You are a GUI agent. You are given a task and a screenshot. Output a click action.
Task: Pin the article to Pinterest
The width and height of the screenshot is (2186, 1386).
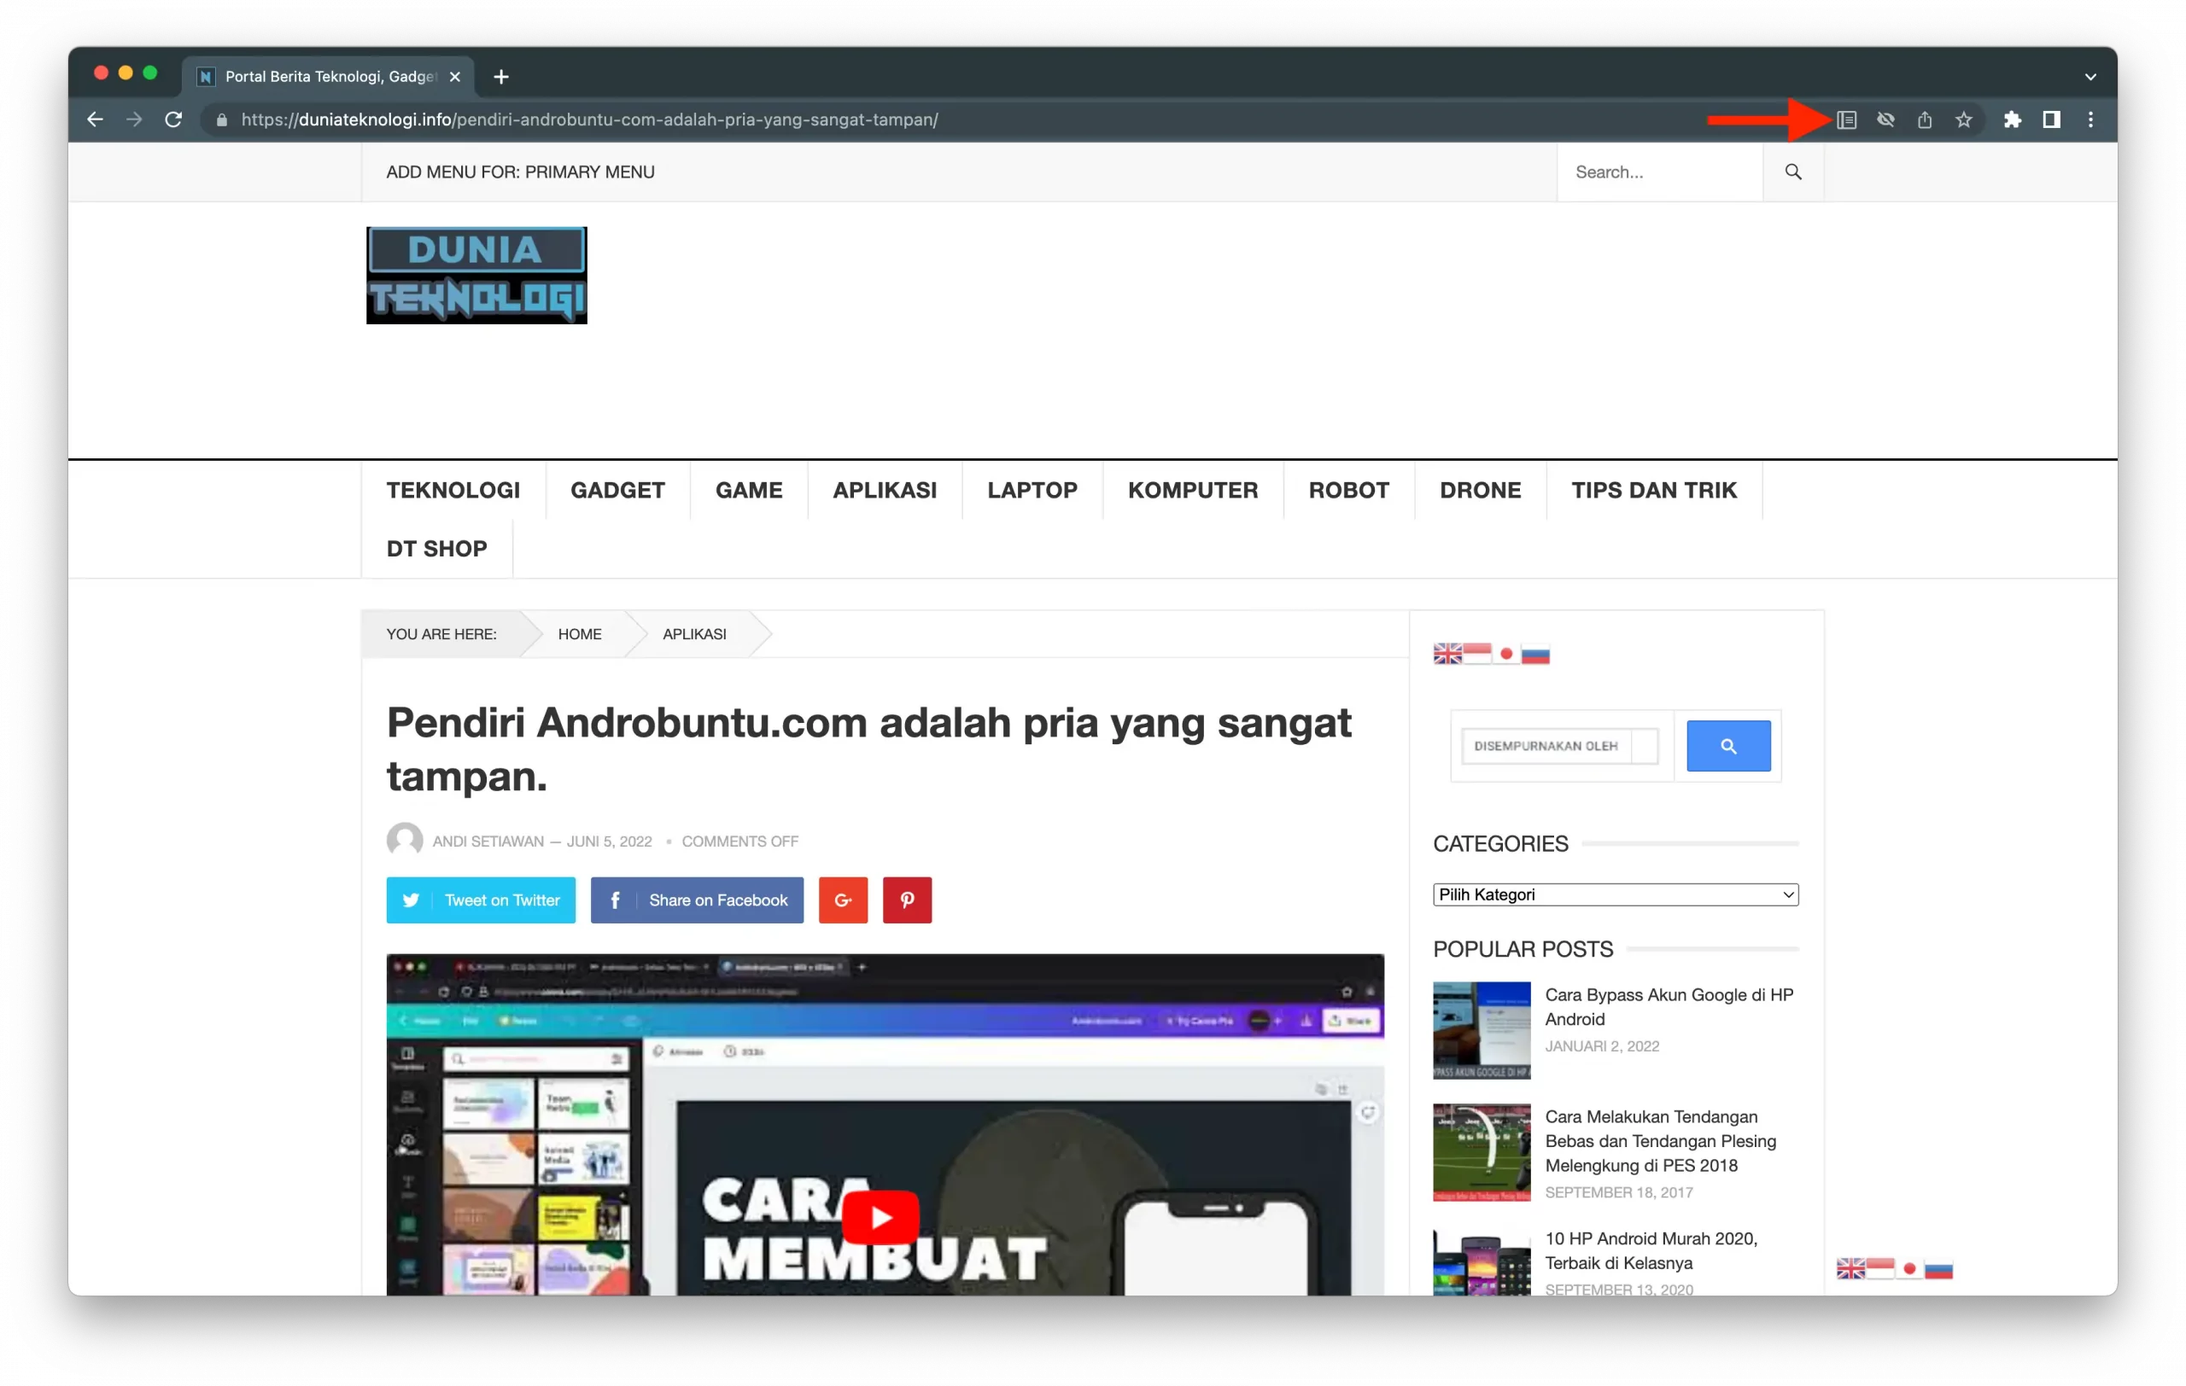coord(907,900)
